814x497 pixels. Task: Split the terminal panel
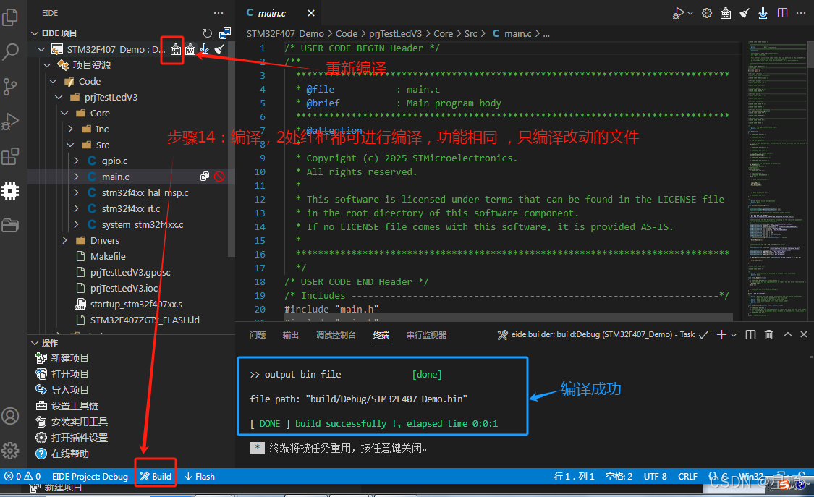pos(750,335)
